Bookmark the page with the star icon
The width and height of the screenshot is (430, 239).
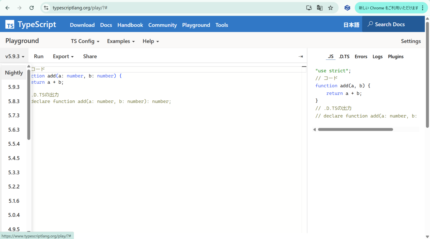[x=331, y=8]
